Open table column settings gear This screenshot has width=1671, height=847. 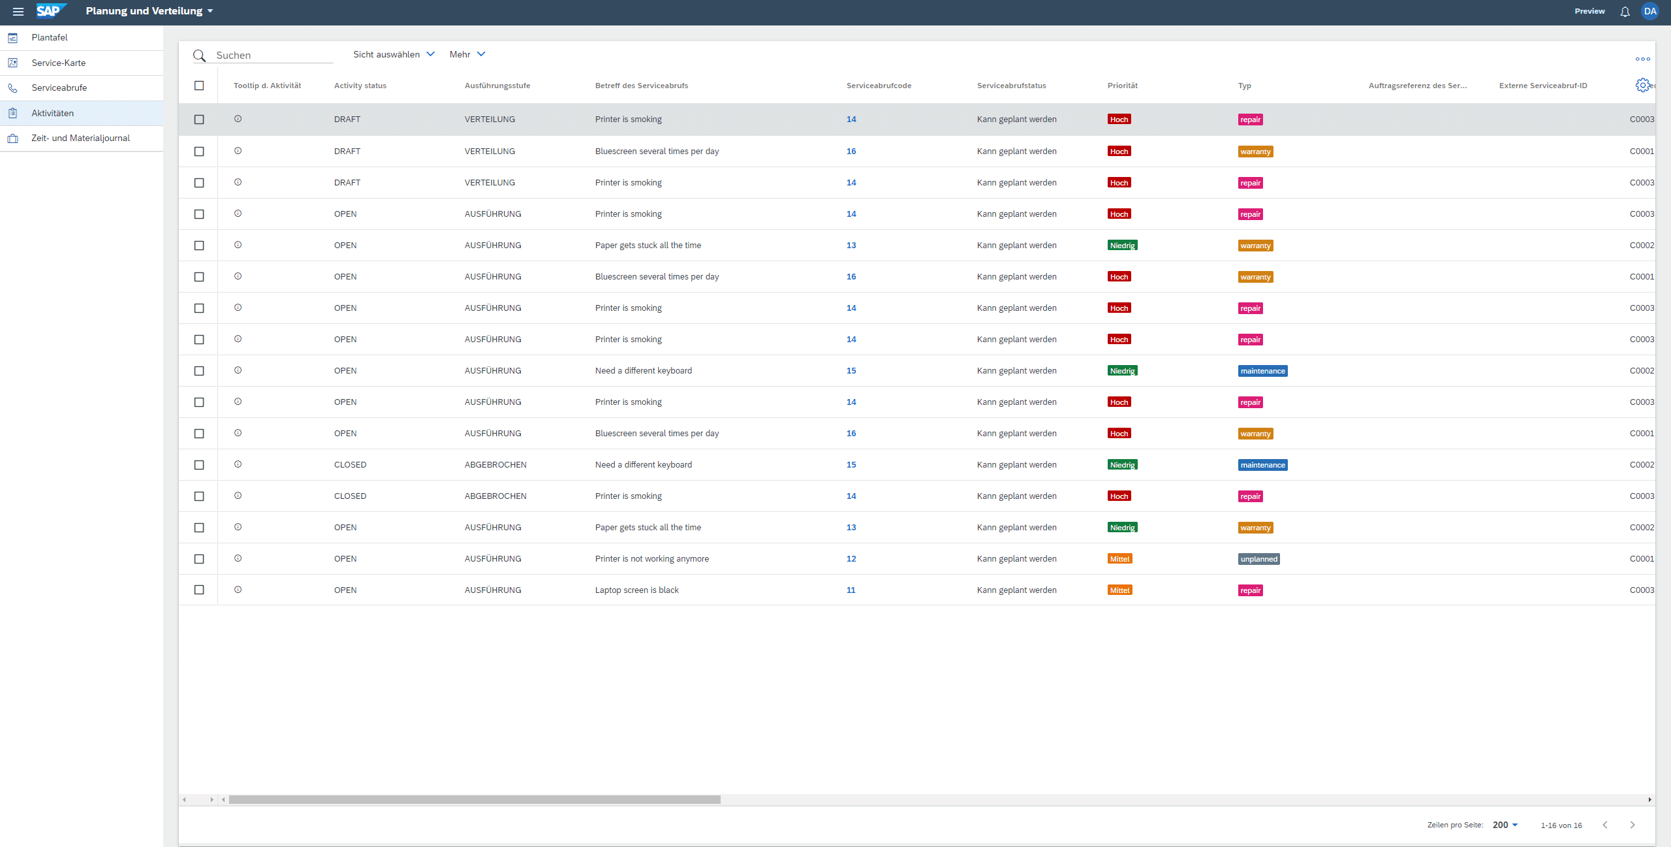point(1642,85)
